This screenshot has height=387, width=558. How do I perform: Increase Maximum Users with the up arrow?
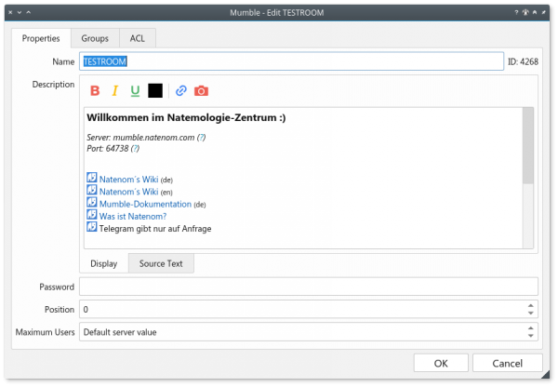coord(531,327)
